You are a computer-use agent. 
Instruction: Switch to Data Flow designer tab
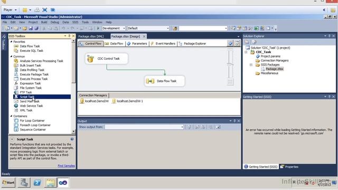(x=114, y=43)
